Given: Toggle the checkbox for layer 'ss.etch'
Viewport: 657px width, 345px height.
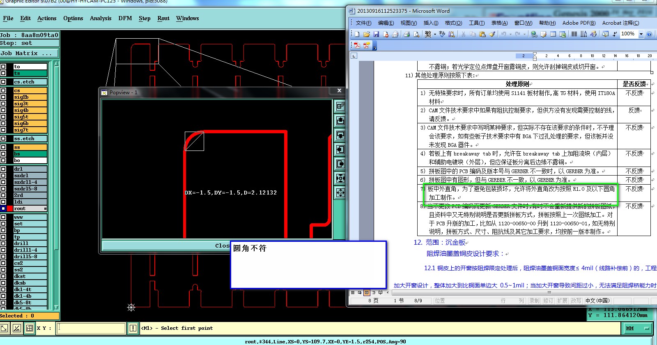Looking at the screenshot, I should [3, 139].
